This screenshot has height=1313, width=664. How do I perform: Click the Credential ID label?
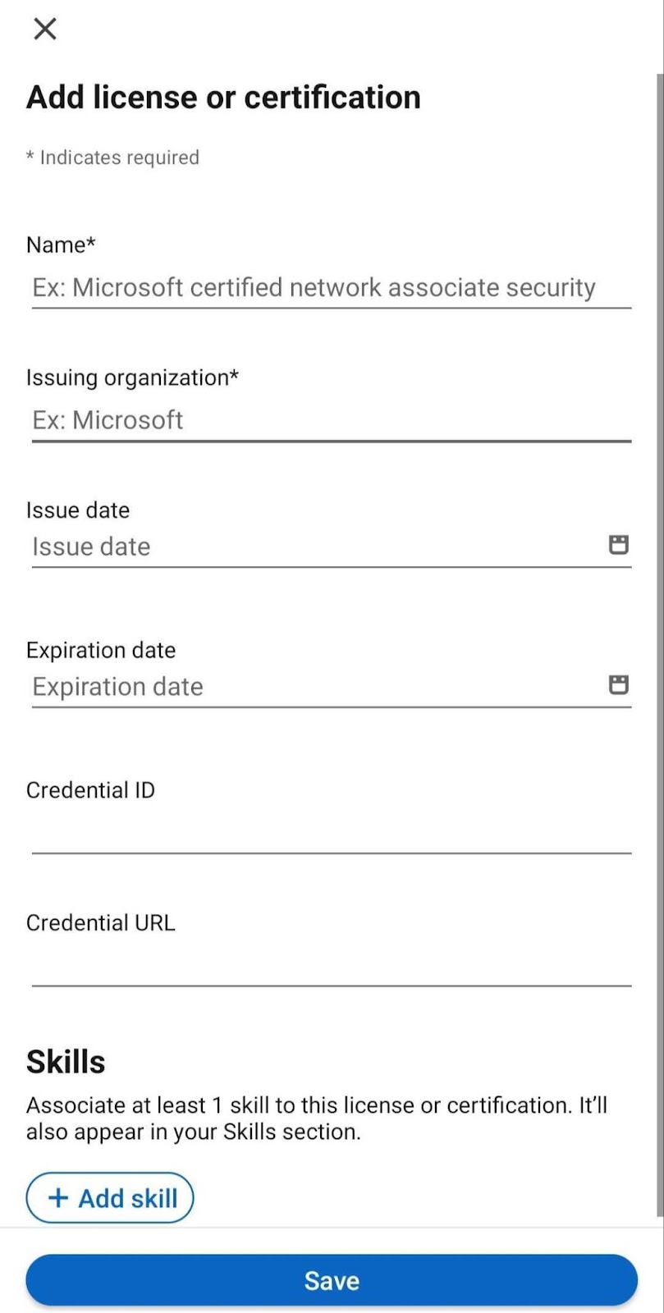[90, 789]
